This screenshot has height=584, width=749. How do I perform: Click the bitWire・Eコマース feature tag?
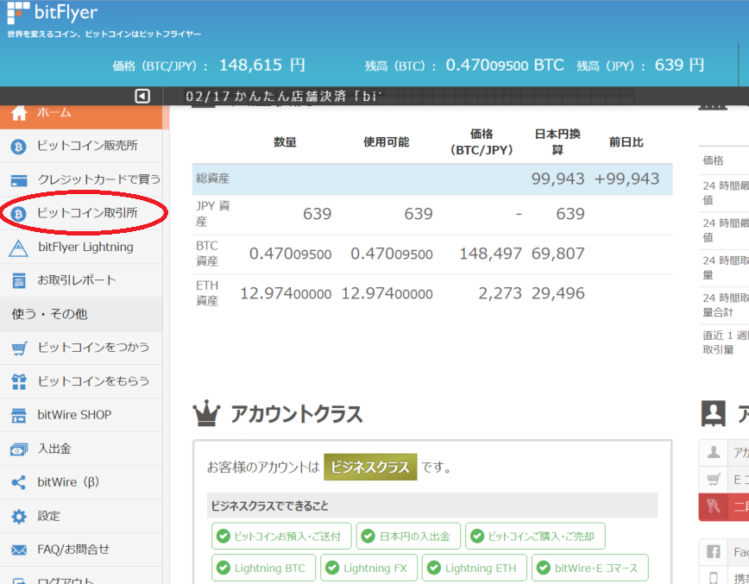point(590,568)
